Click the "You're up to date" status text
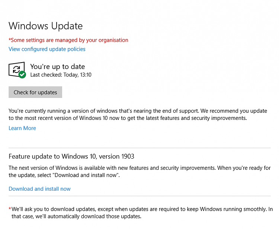Screen dimensions: 279x229 pos(57,67)
